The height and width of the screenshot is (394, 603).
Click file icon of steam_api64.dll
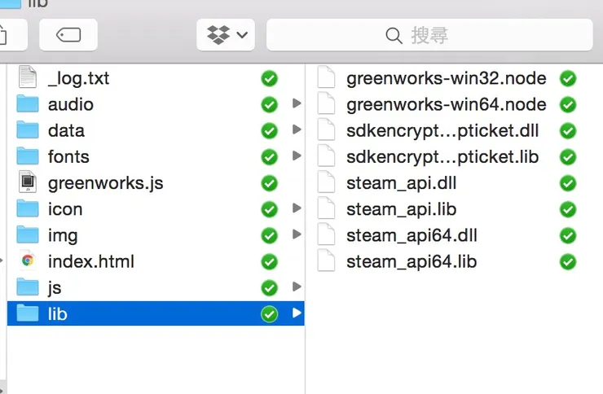point(326,234)
